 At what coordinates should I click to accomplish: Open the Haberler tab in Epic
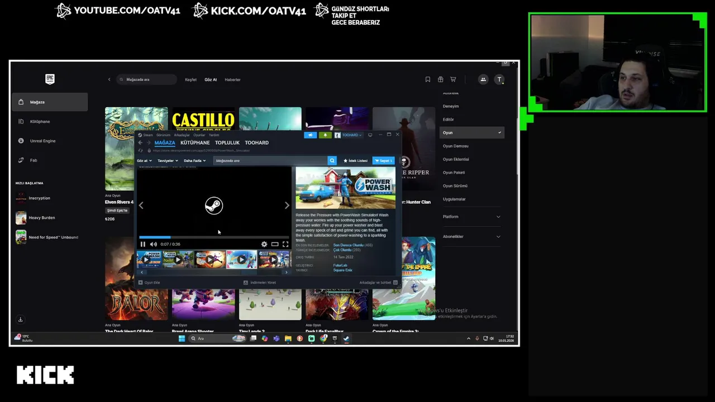[x=232, y=80]
